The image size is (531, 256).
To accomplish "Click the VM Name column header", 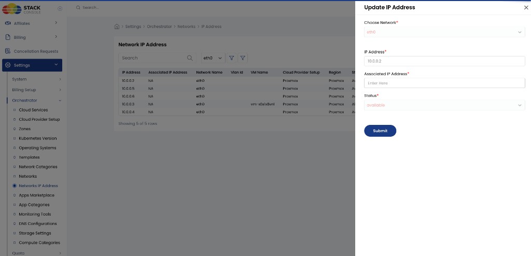I will coord(259,73).
